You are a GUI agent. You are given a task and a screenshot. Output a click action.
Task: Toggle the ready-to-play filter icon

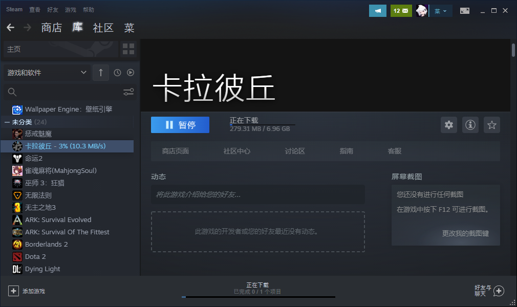(131, 73)
